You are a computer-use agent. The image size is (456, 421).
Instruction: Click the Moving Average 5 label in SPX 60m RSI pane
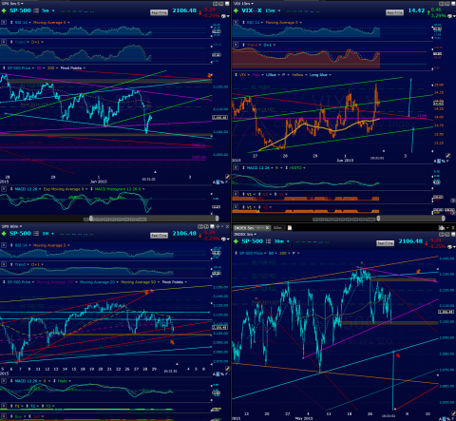pyautogui.click(x=49, y=245)
